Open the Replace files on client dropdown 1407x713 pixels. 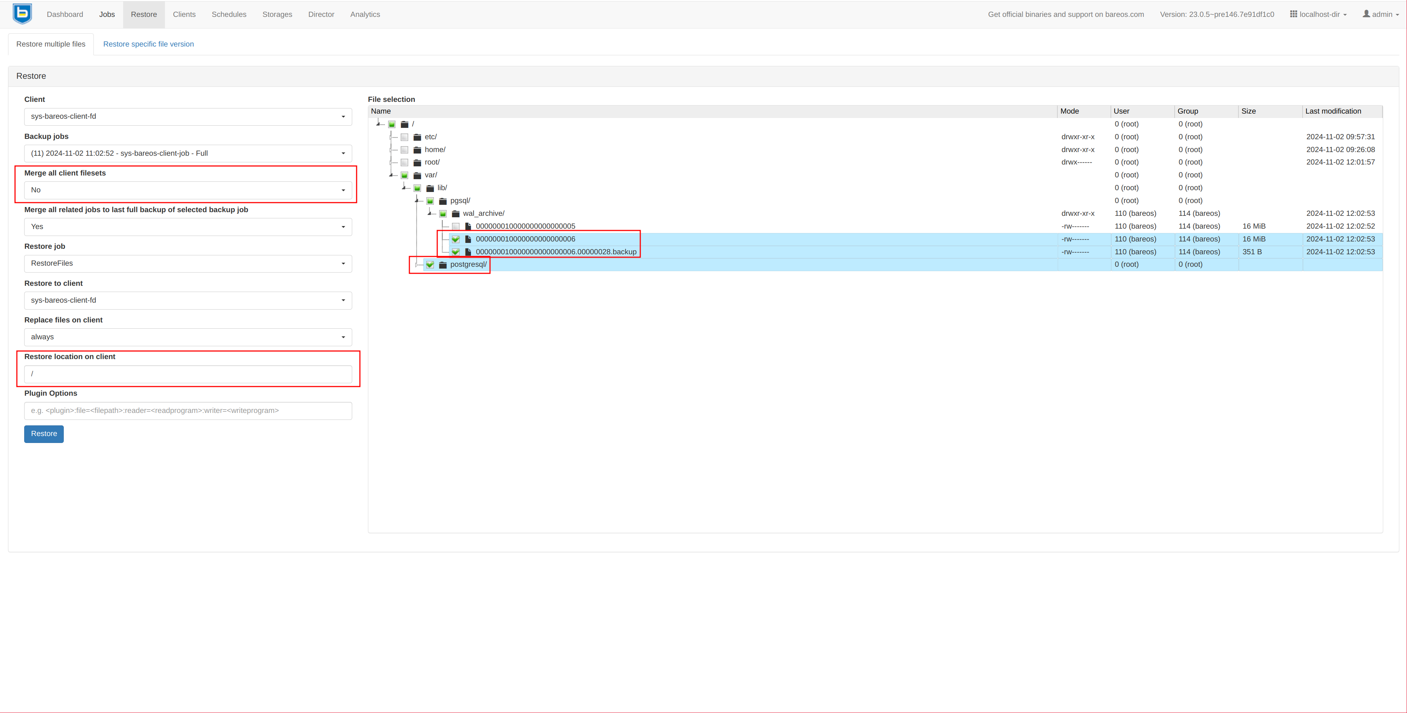(188, 337)
